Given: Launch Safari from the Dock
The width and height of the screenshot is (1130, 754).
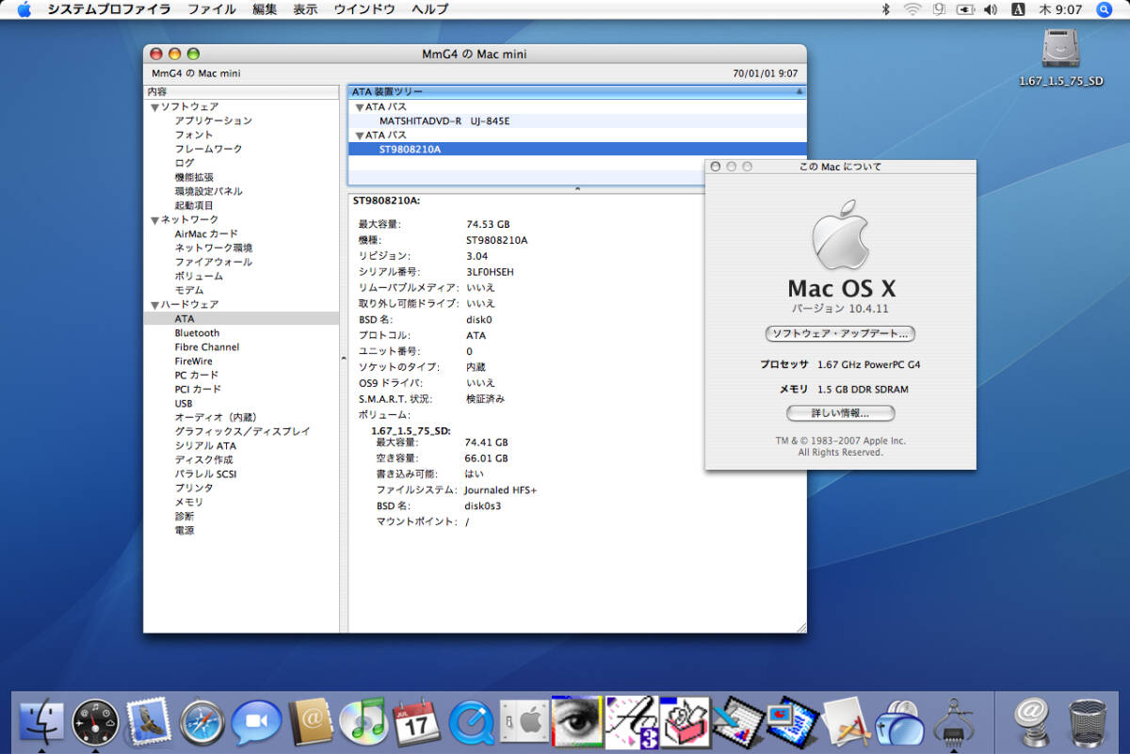Looking at the screenshot, I should pyautogui.click(x=202, y=723).
